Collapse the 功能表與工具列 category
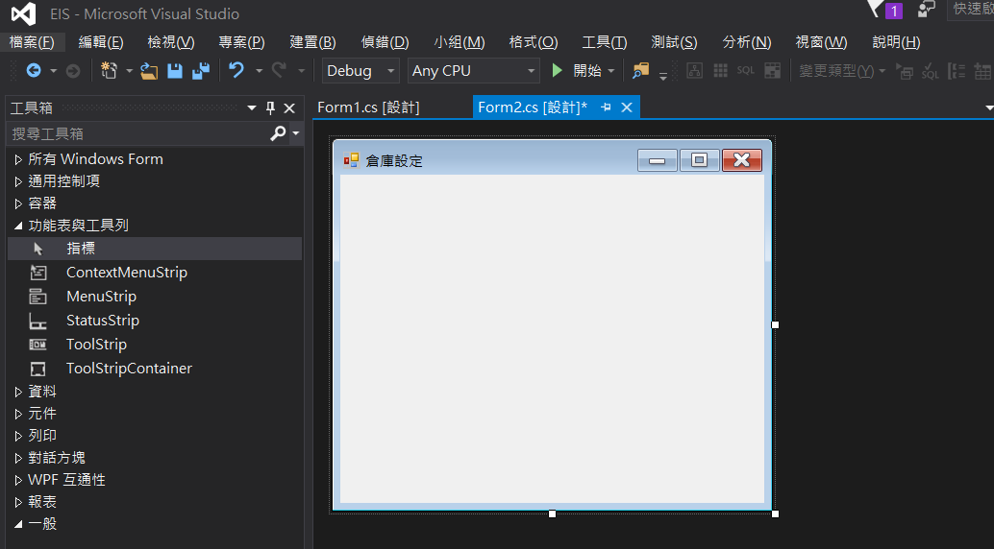Viewport: 994px width, 549px height. [18, 226]
